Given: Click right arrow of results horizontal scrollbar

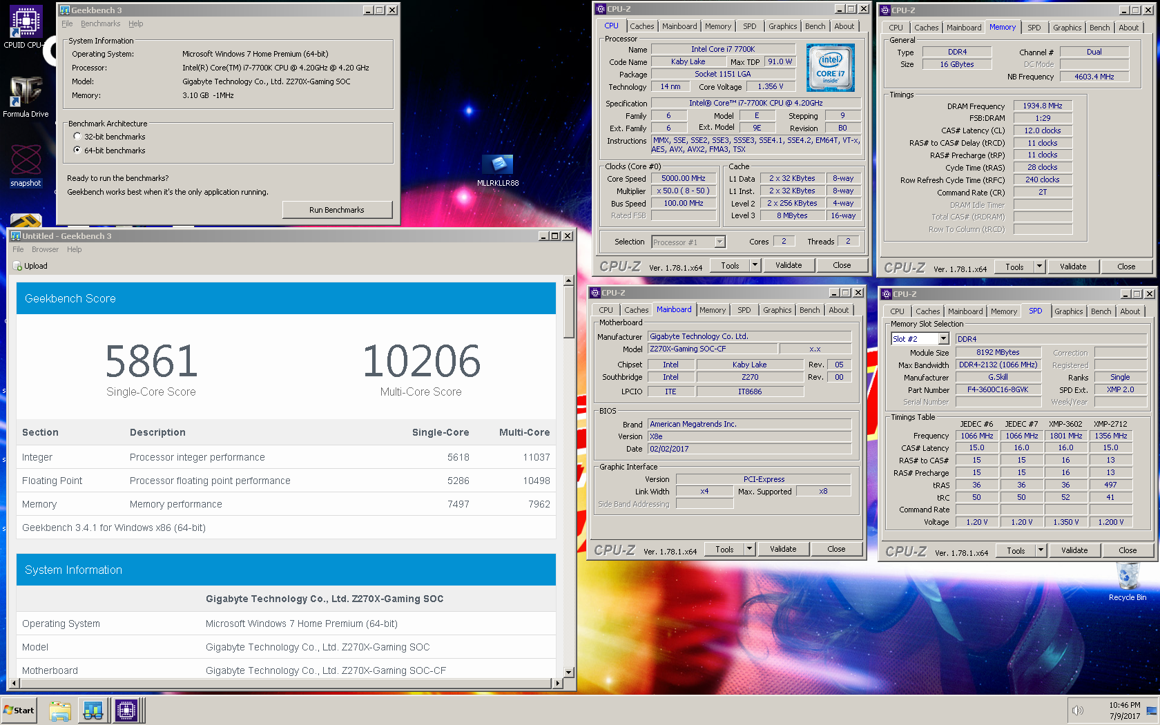Looking at the screenshot, I should click(557, 684).
